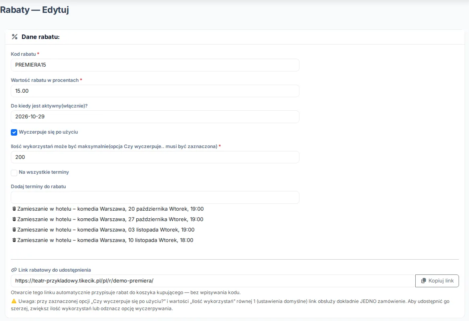Click the 20 października Wtorek 19:00 term text
Image resolution: width=469 pixels, height=321 pixels.
tap(110, 209)
